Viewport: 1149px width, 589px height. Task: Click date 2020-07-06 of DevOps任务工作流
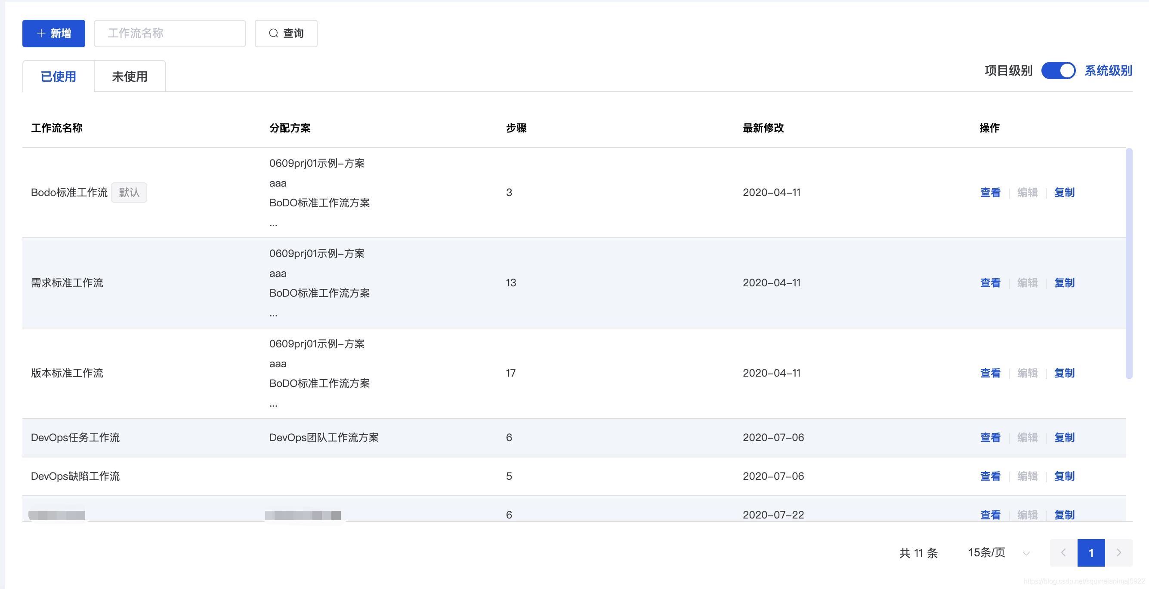point(773,438)
